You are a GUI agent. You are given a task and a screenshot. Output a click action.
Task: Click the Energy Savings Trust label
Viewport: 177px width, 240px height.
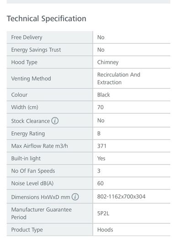point(36,50)
